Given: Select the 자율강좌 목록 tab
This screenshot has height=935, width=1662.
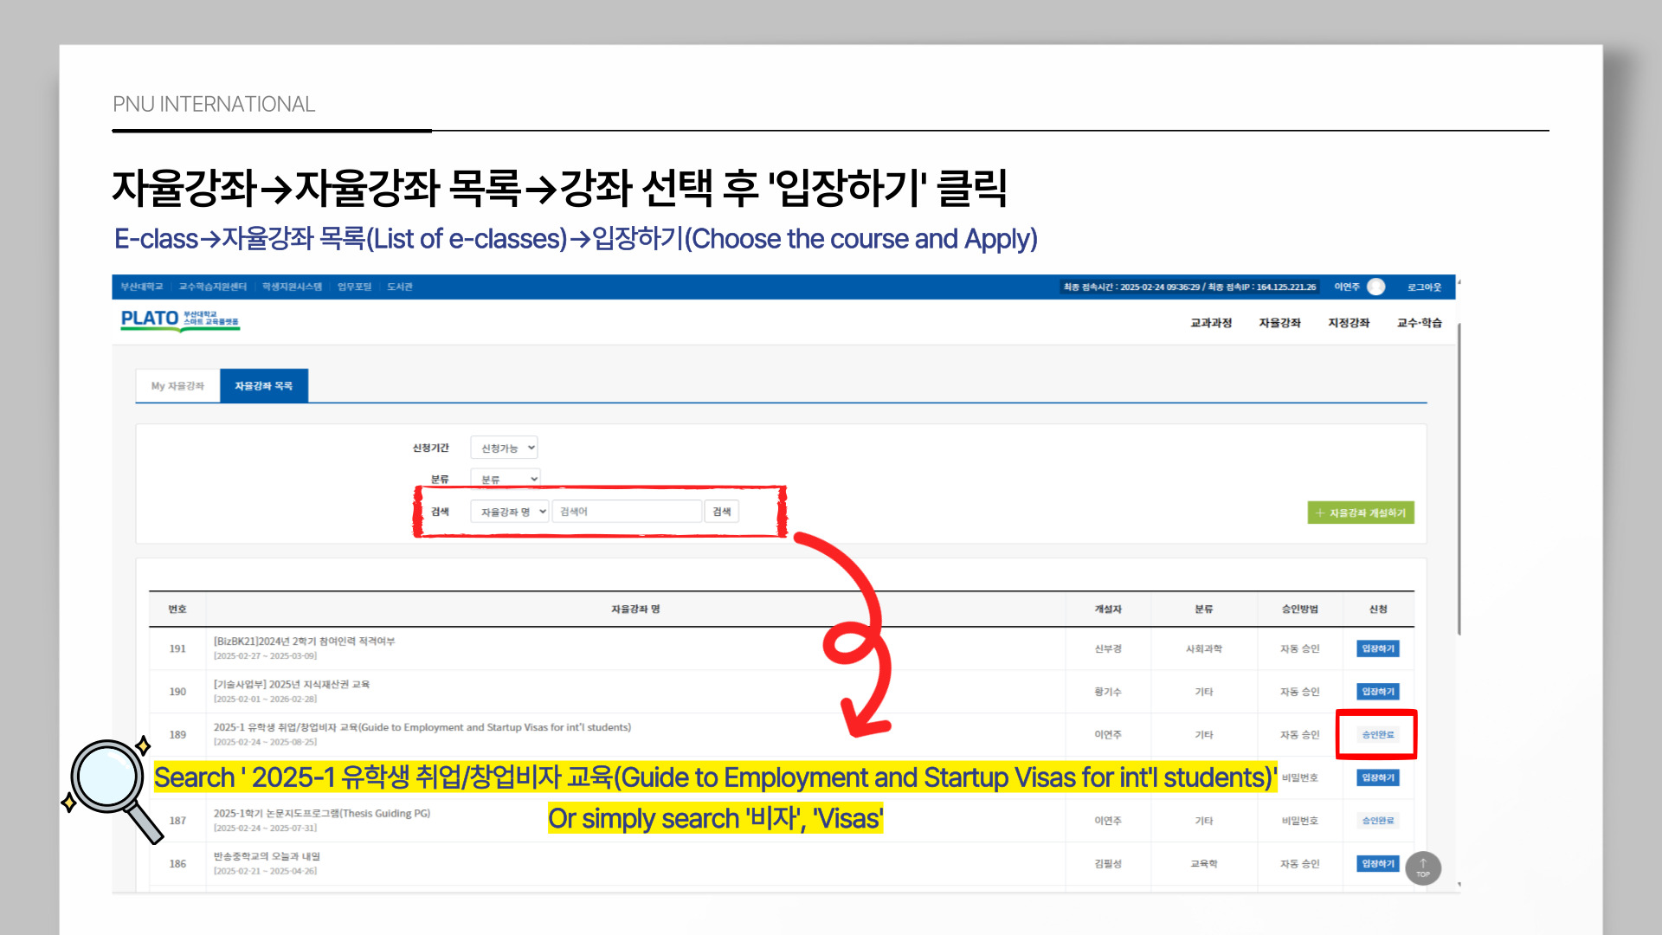Looking at the screenshot, I should (x=263, y=386).
